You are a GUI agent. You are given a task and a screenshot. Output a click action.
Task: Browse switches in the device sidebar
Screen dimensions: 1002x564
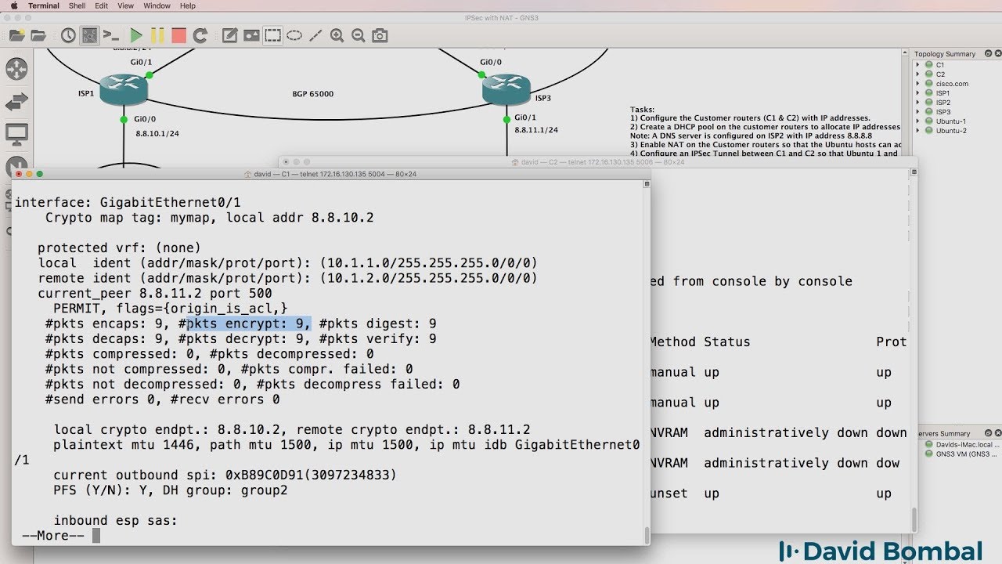(x=16, y=101)
